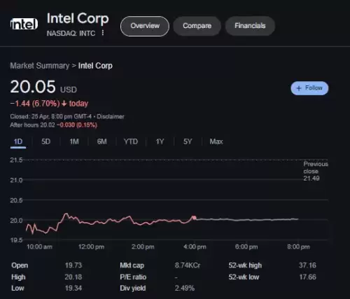Viewport: 350px width, 299px height.
Task: Click the 8:00 pm axis label
Action: coord(298,247)
